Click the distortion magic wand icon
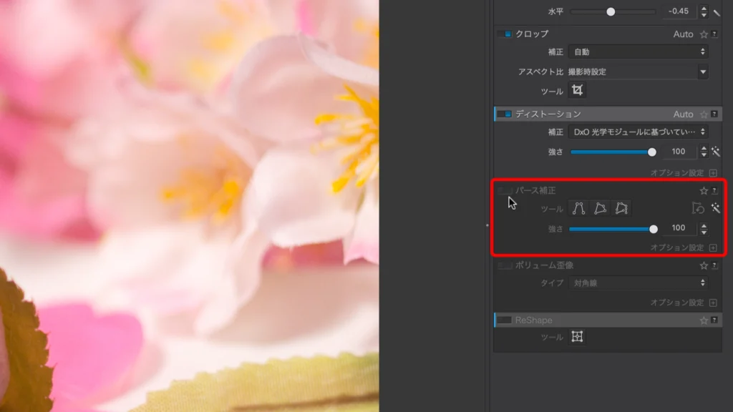733x412 pixels. [x=714, y=152]
